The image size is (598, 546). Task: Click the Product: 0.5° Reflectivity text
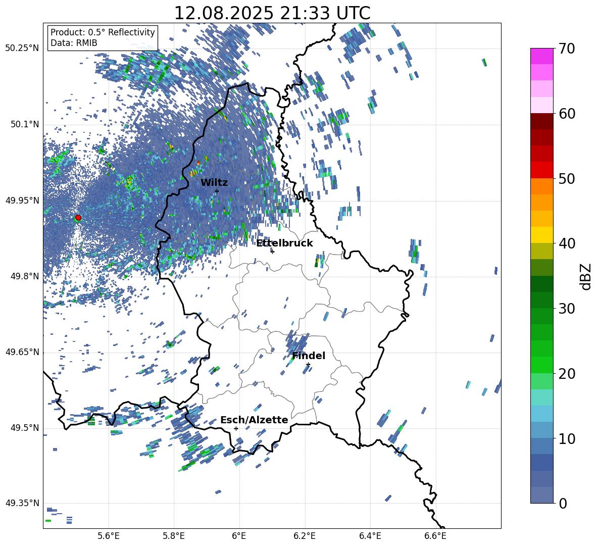pos(103,32)
